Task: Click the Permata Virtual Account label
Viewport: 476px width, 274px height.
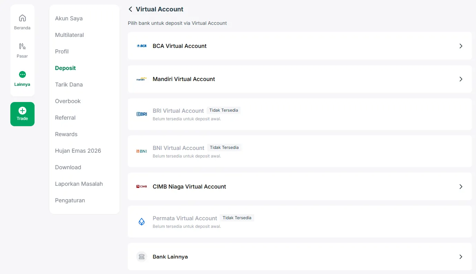Action: pyautogui.click(x=185, y=218)
